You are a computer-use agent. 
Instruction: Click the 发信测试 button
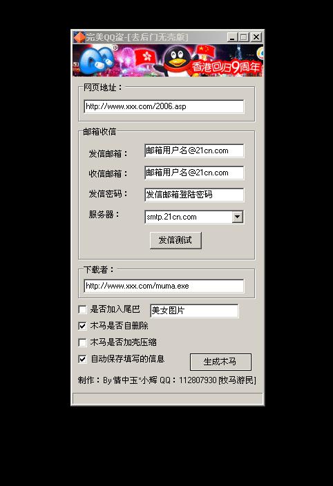tap(175, 240)
